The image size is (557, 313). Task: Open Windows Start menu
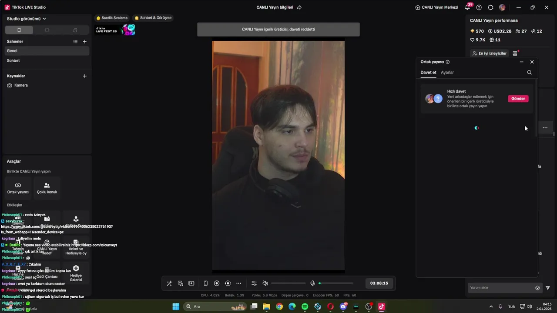pos(176,306)
